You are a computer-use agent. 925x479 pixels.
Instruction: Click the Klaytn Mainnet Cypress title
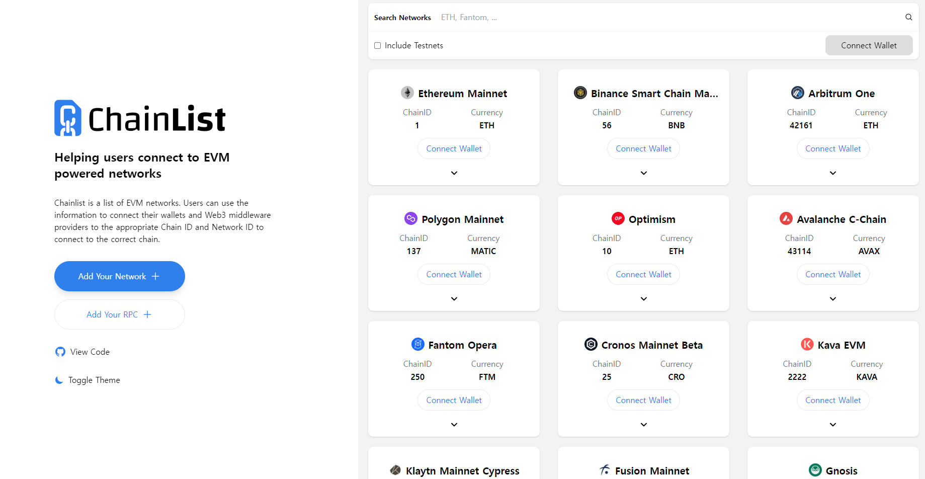(462, 471)
